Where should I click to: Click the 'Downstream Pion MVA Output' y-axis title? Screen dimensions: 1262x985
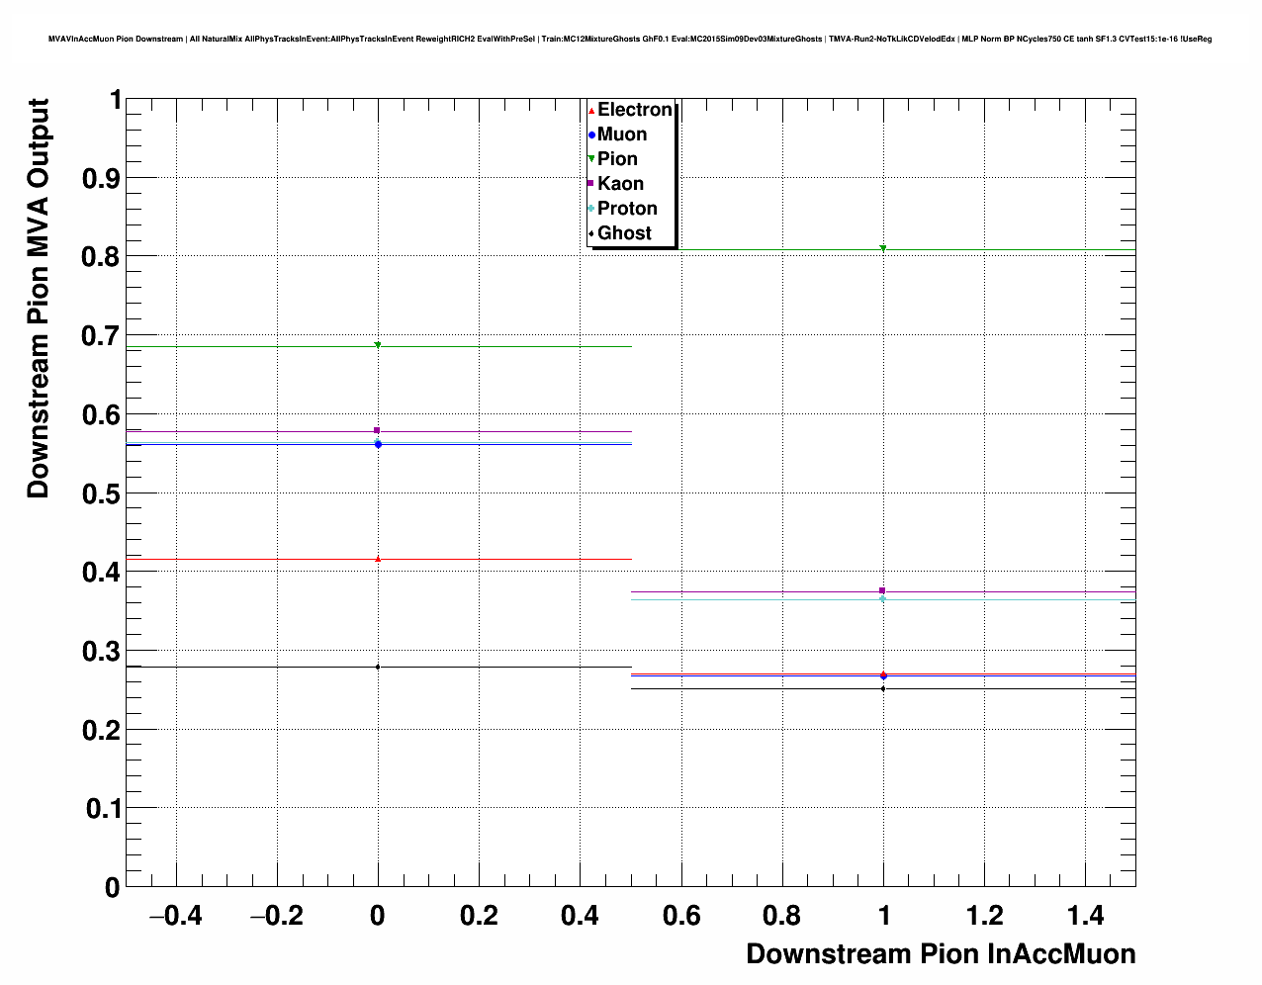point(39,298)
